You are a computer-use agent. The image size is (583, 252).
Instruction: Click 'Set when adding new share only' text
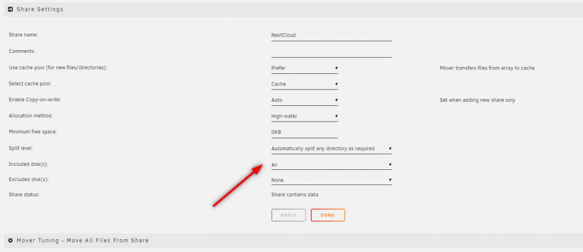pyautogui.click(x=477, y=100)
